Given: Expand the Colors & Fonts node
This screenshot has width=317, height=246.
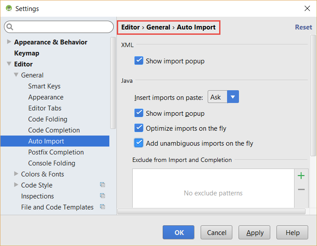Looking at the screenshot, I should click(16, 174).
